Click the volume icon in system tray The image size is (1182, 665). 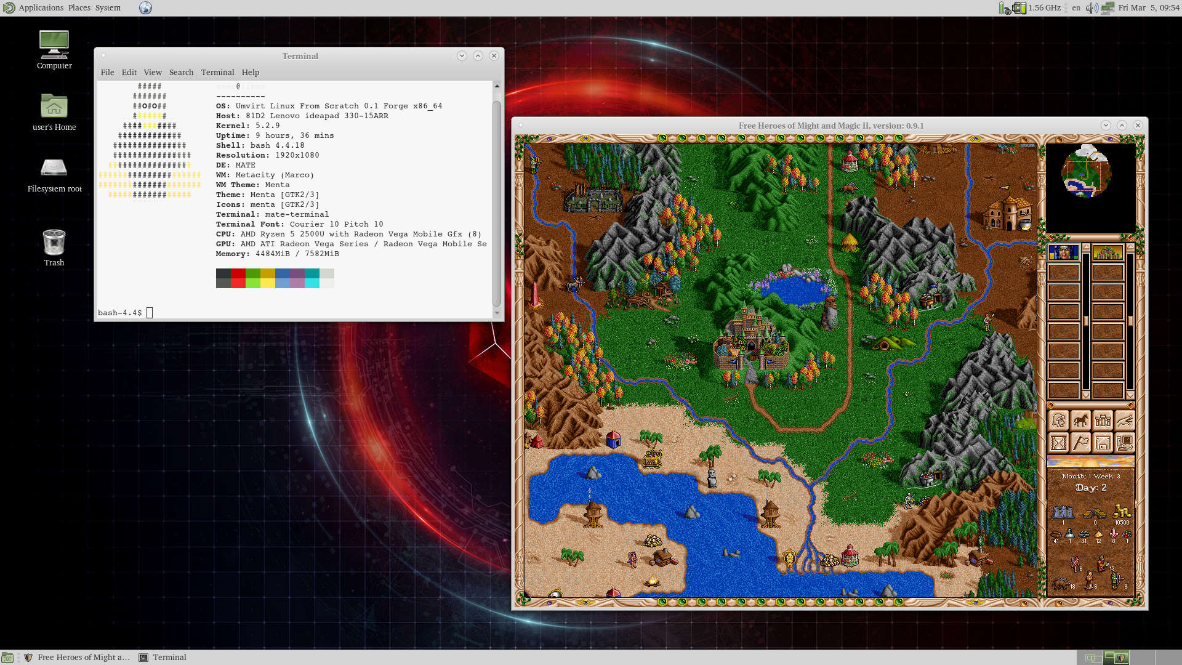[1091, 7]
